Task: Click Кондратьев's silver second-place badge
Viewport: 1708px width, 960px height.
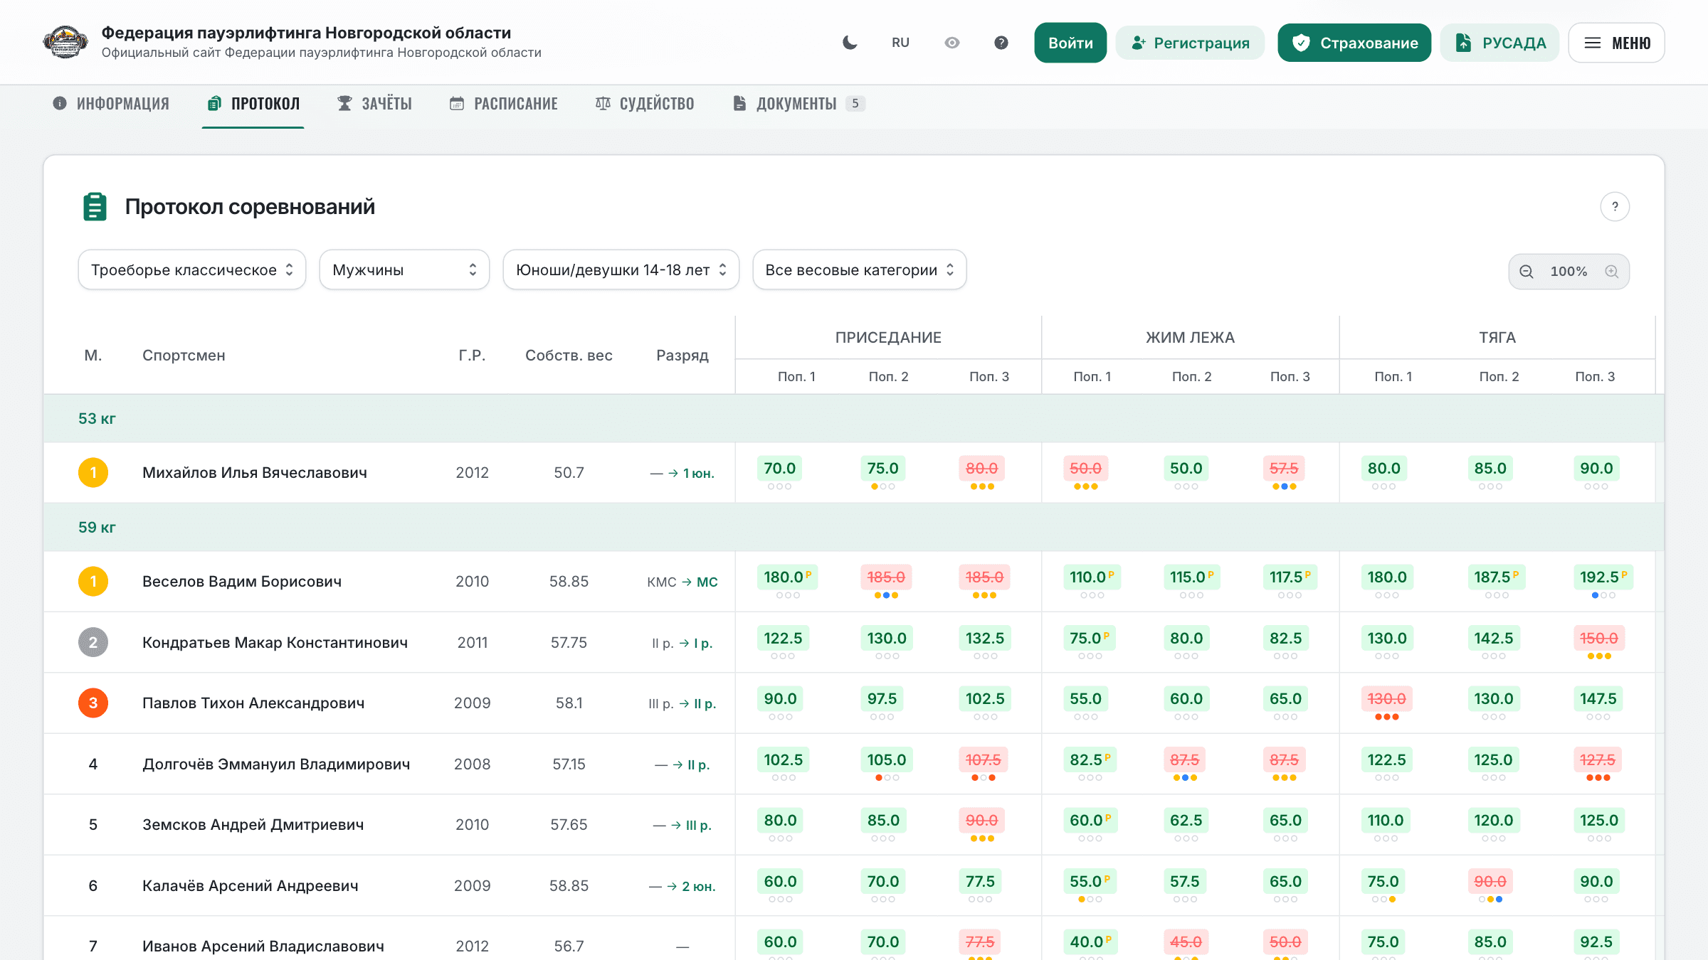Action: tap(93, 643)
